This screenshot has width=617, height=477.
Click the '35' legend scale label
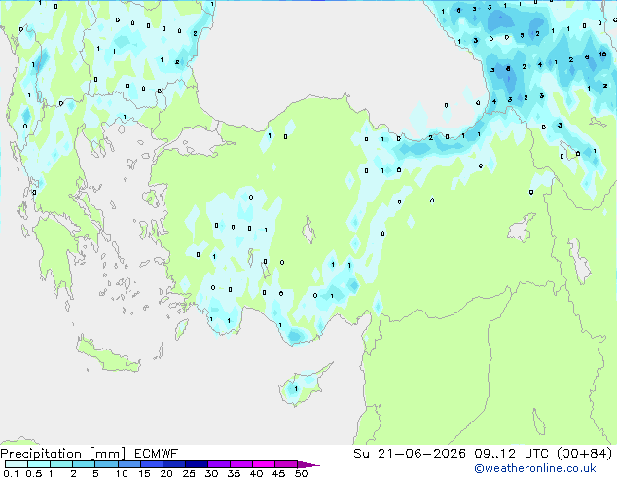click(x=234, y=473)
